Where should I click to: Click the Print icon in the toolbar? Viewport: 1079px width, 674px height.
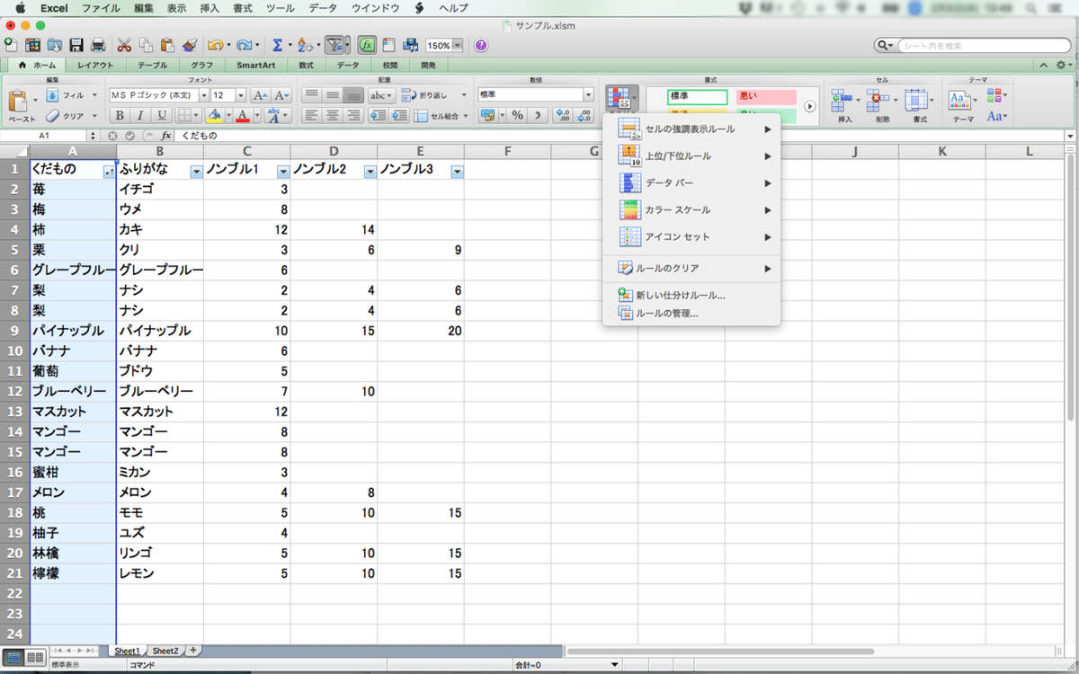pyautogui.click(x=98, y=45)
